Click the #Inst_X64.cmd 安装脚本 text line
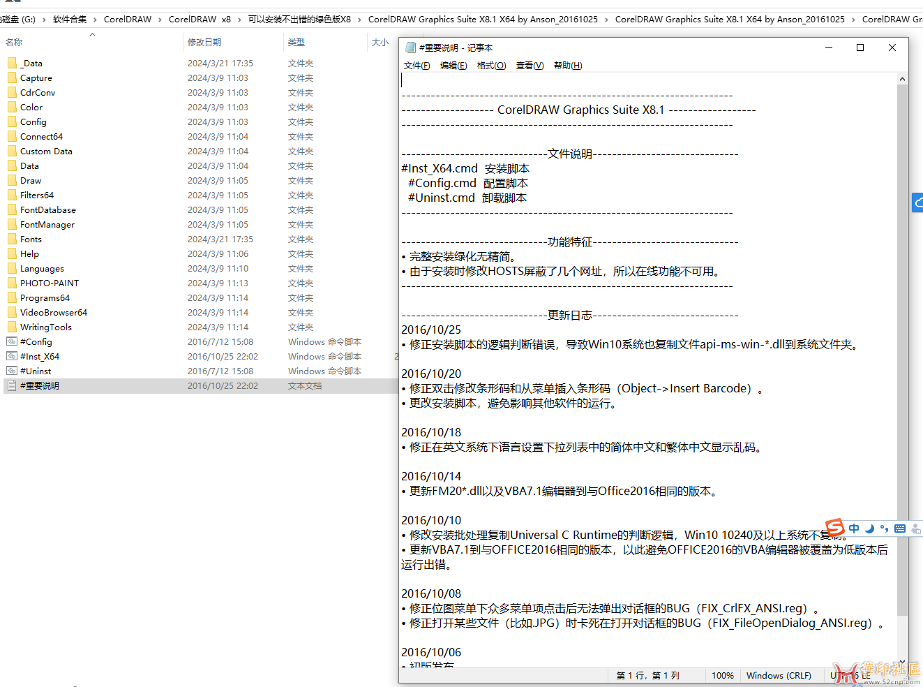The width and height of the screenshot is (923, 687). (465, 168)
